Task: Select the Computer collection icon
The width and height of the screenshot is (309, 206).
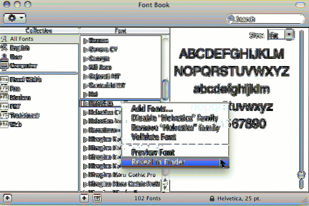Action: point(4,66)
